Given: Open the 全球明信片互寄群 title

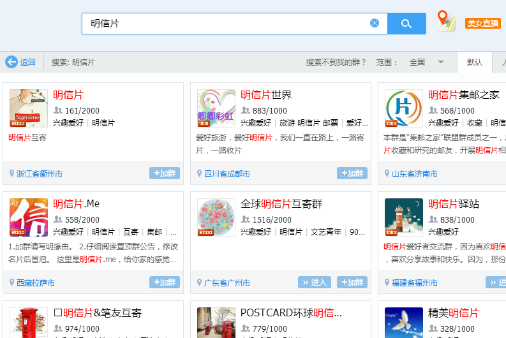Looking at the screenshot, I should [x=281, y=204].
